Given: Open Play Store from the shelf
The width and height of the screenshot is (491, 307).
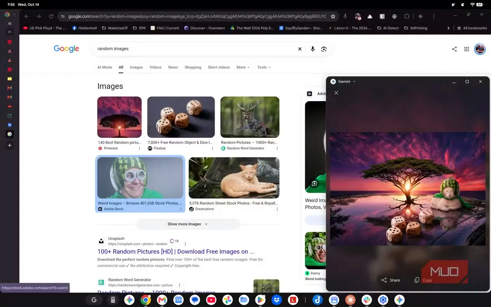Looking at the screenshot, I should click(x=260, y=300).
